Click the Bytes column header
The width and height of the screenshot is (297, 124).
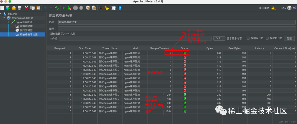tap(210, 48)
